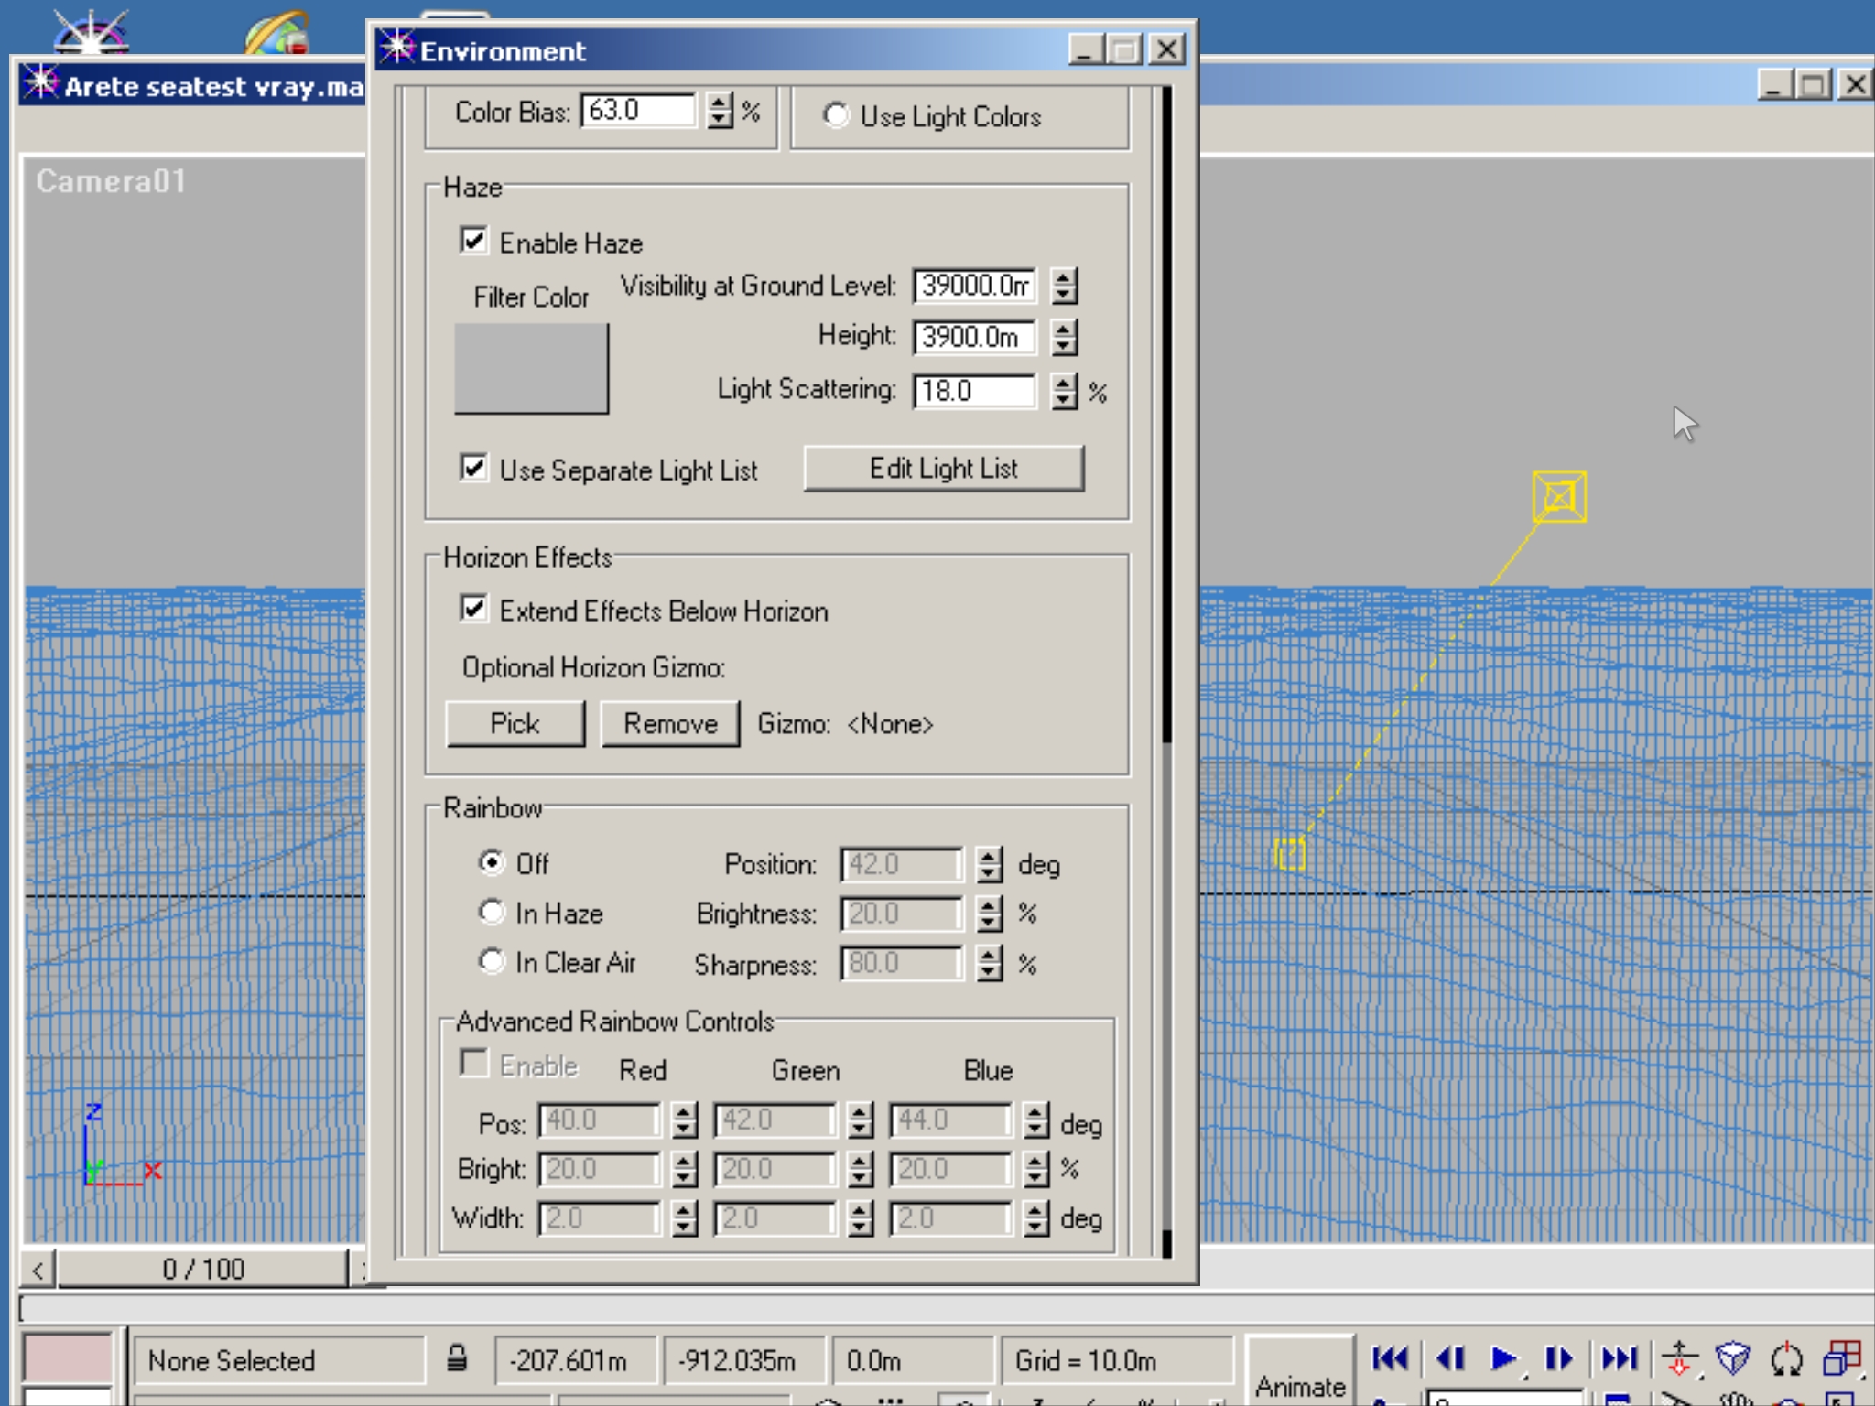Step to the next frame
Screen dimensions: 1875x1406
1558,1358
